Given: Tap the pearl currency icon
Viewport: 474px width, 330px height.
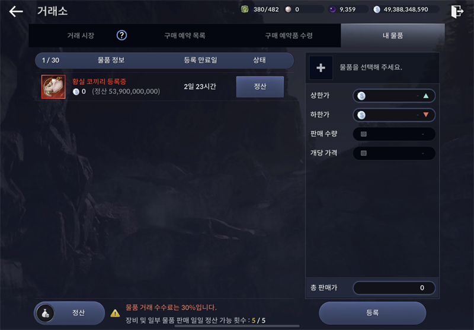Looking at the screenshot, I should click(288, 9).
